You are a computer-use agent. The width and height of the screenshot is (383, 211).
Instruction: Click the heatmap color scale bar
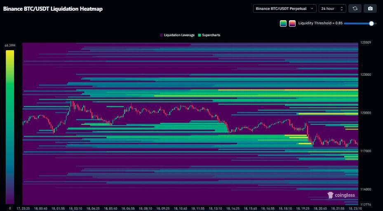10,127
